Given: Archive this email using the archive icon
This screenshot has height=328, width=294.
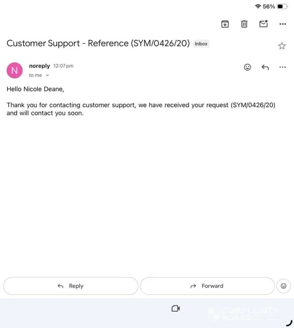Looking at the screenshot, I should (x=225, y=24).
